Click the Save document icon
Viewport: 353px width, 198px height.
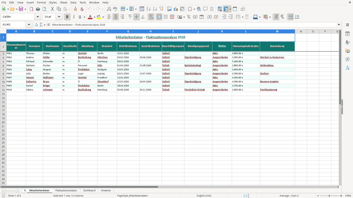point(21,9)
